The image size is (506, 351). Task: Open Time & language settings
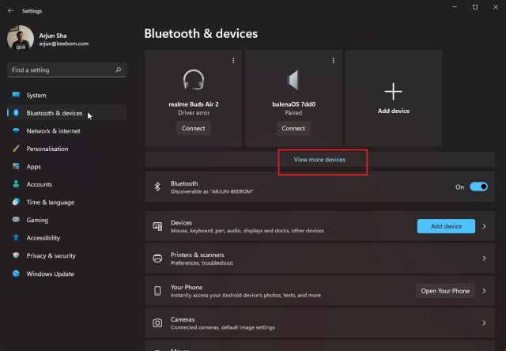coord(66,202)
